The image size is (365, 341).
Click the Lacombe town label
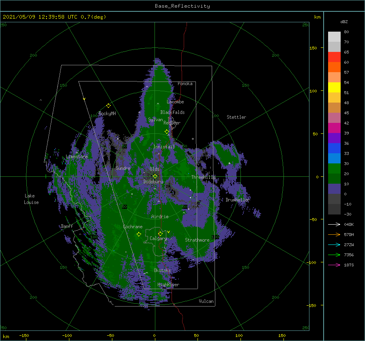175,102
